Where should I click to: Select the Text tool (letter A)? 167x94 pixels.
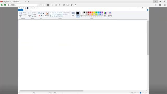coord(43,13)
